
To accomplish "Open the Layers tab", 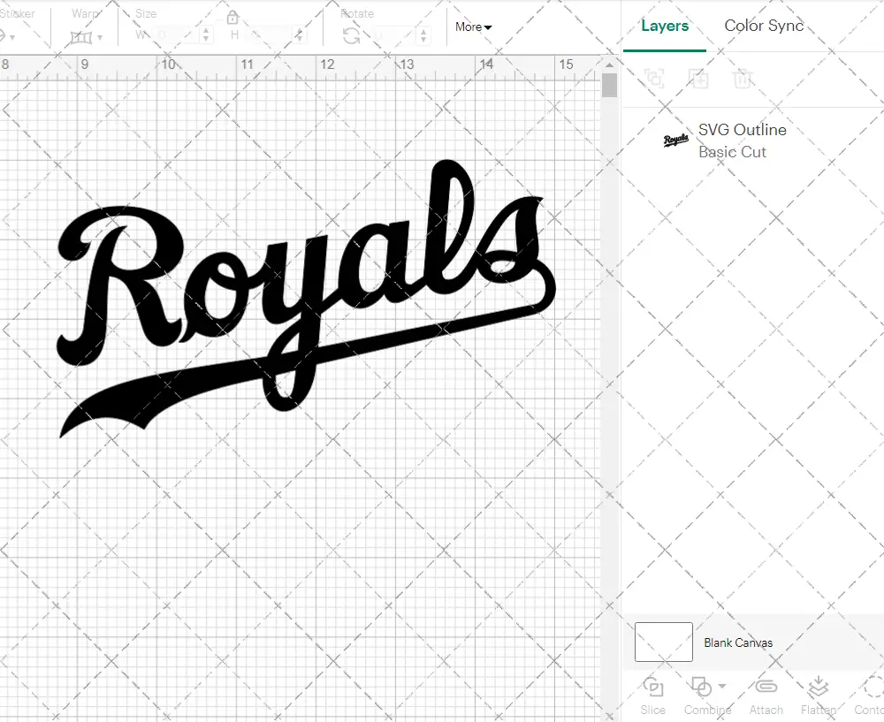I will [x=664, y=26].
